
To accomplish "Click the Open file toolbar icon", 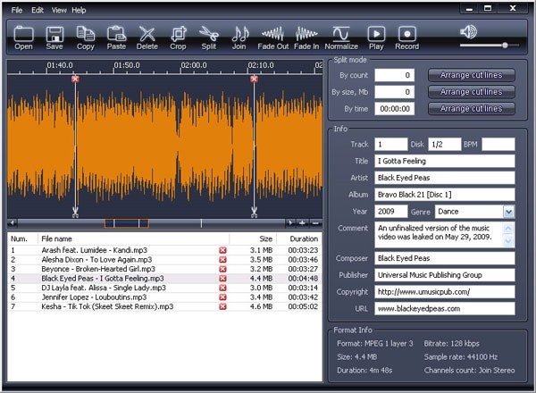I will click(23, 36).
